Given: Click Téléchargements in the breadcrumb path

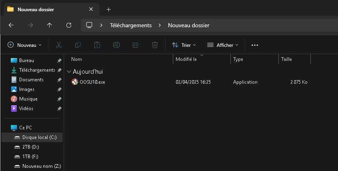Looking at the screenshot, I should click(131, 25).
